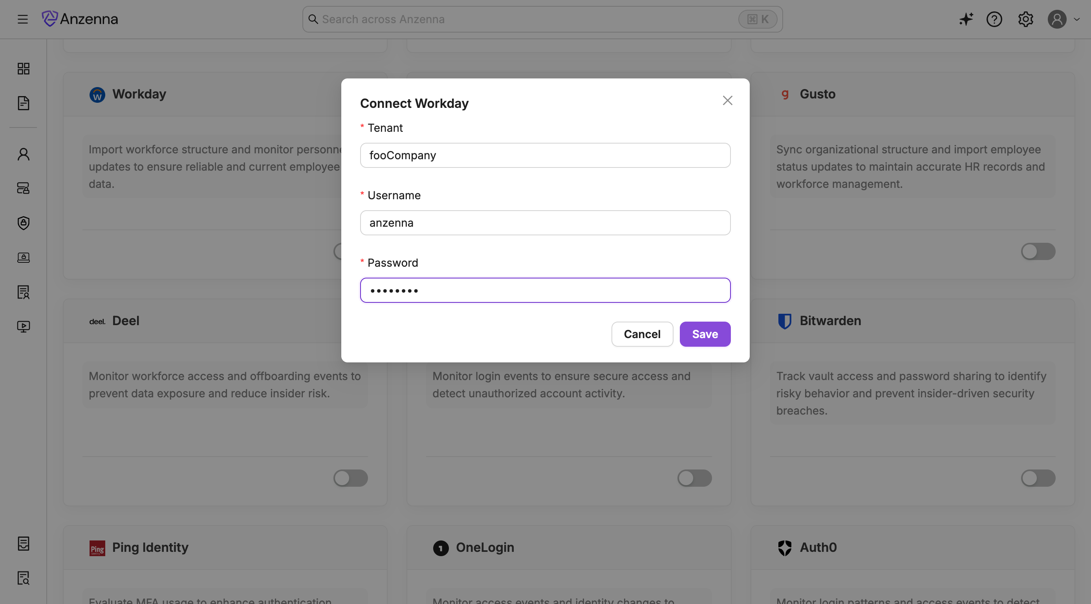
Task: Toggle the Gusto integration switch
Action: (x=1038, y=252)
